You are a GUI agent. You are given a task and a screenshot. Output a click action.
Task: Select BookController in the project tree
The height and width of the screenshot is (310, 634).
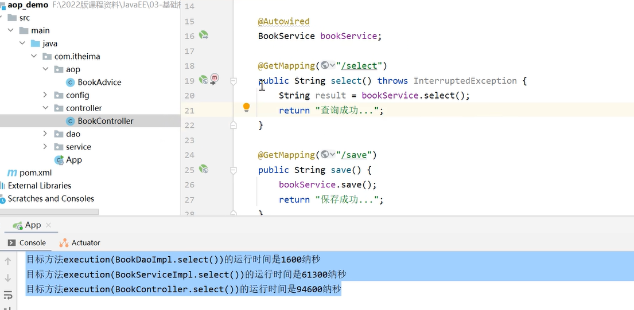coord(106,121)
